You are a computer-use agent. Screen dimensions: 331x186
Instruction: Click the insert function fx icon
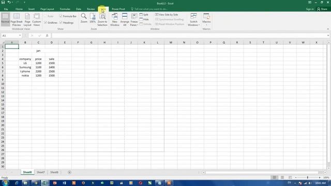click(47, 36)
